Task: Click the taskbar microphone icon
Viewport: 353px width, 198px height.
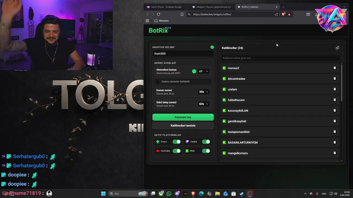Action: [x=317, y=194]
